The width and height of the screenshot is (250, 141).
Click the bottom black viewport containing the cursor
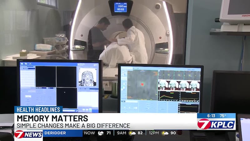coord(67,98)
